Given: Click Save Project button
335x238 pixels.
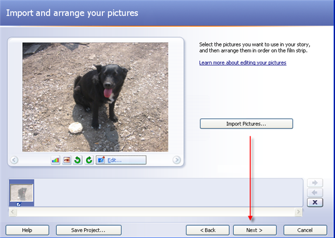Looking at the screenshot, I should tap(89, 230).
